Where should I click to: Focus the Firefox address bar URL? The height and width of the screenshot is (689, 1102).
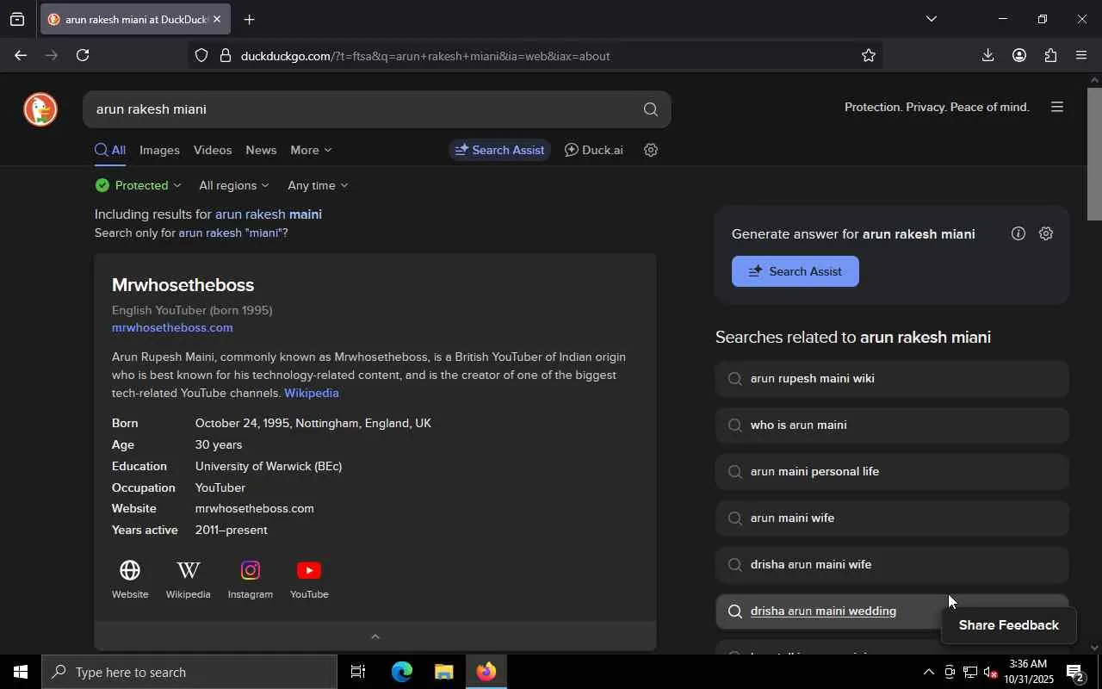click(534, 56)
